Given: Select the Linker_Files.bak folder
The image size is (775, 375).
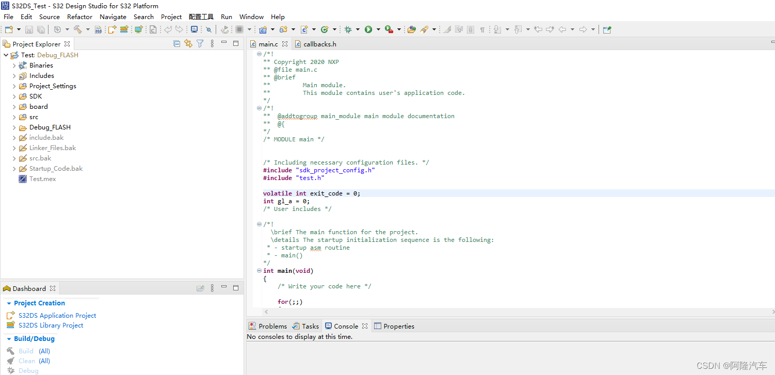Looking at the screenshot, I should [x=53, y=148].
